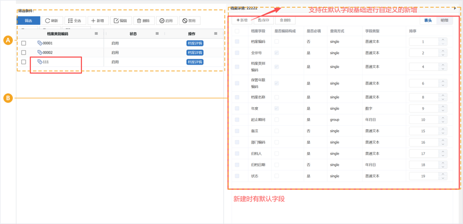Open 档案详情 for row 111
463x224 pixels.
pyautogui.click(x=195, y=62)
